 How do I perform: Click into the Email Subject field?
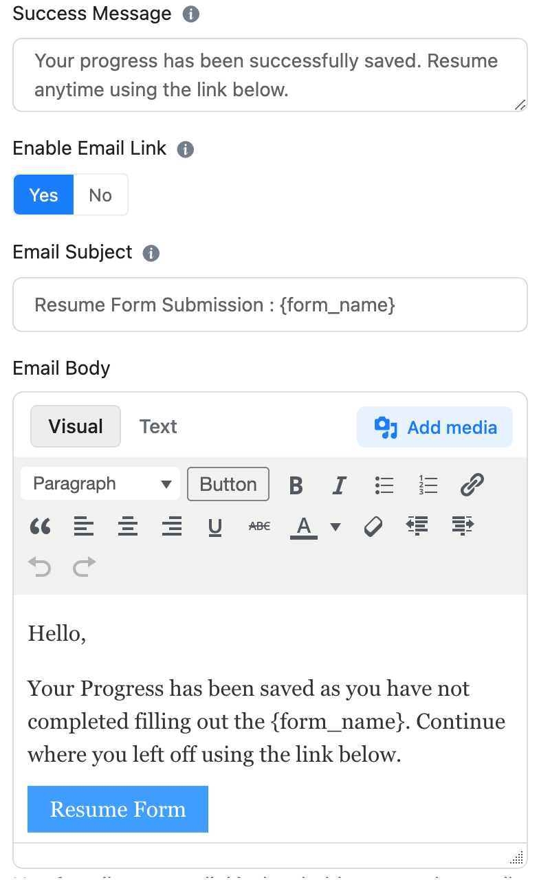coord(269,305)
